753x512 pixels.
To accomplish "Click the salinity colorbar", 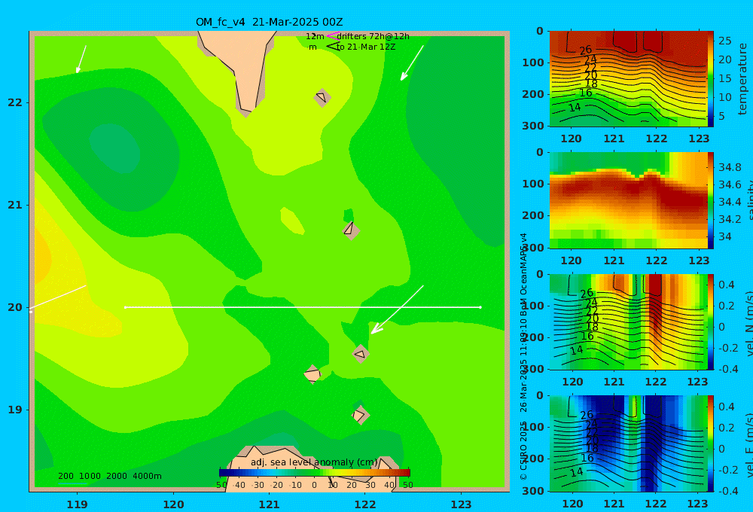I will [711, 200].
